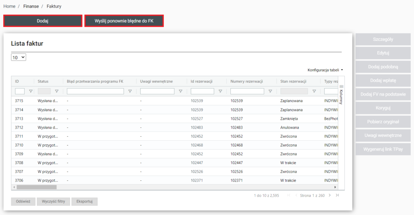
Task: Click the Eksportuj button
Action: coord(84,201)
